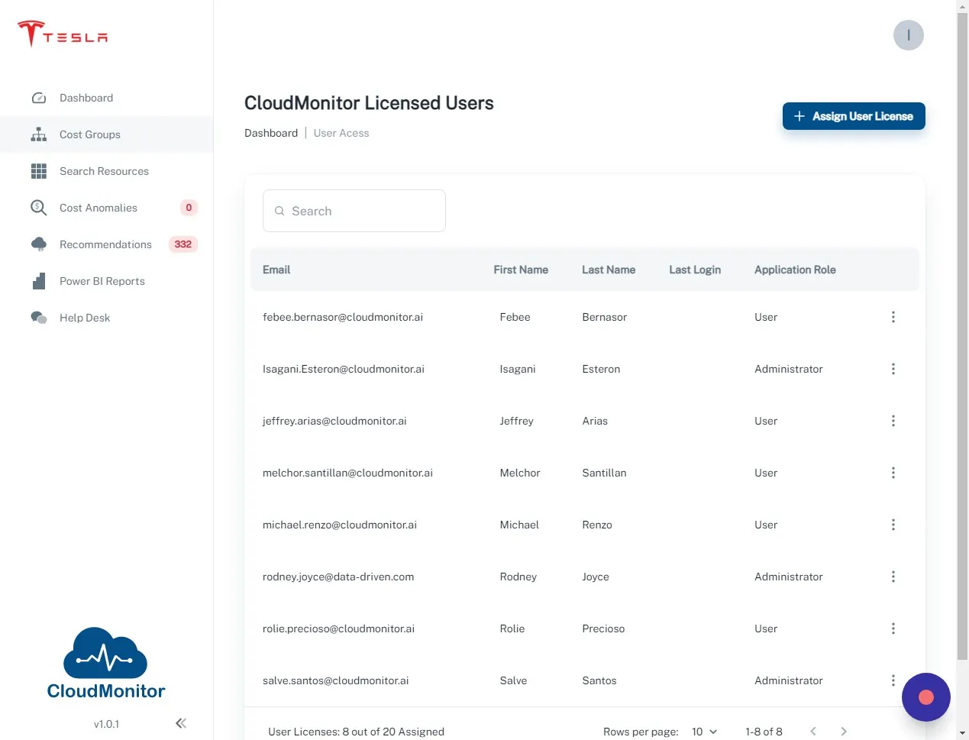Viewport: 969px width, 740px height.
Task: Click the Power BI Reports chart icon
Action: click(x=39, y=281)
